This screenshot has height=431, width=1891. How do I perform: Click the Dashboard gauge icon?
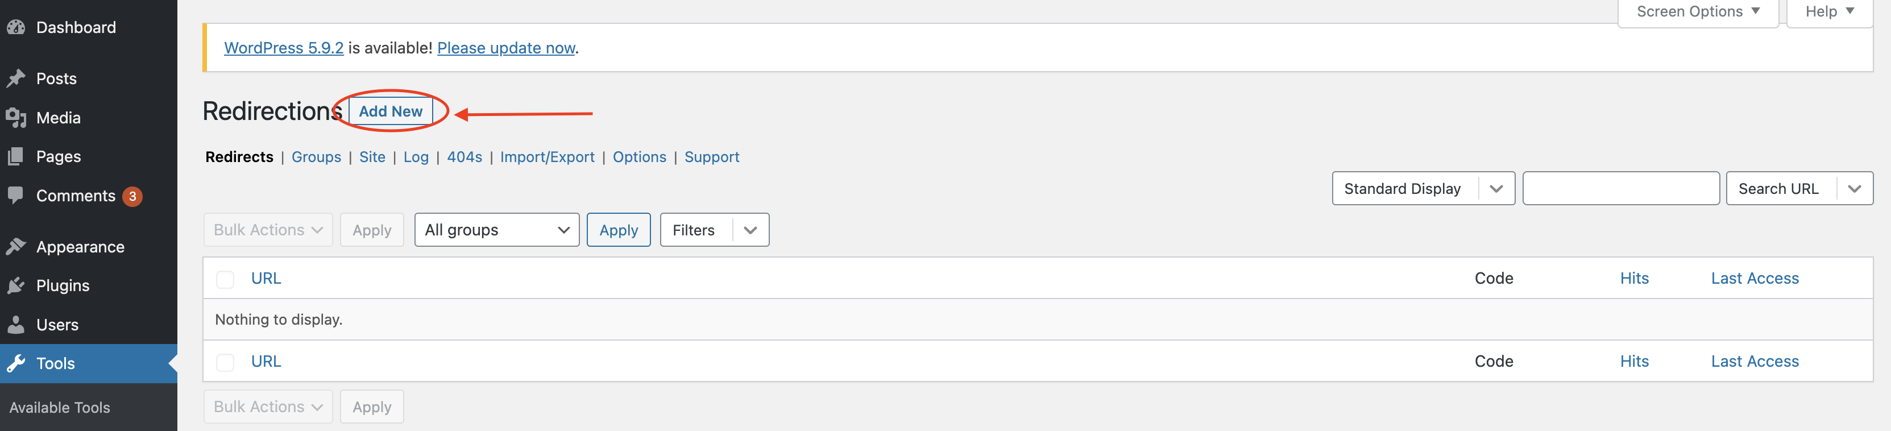[x=16, y=28]
